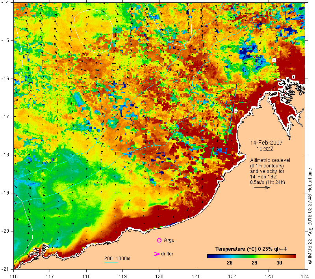
Task: Click the latitude label '-18'
Action: coord(5,155)
